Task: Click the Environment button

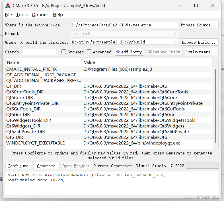Action: point(202,52)
